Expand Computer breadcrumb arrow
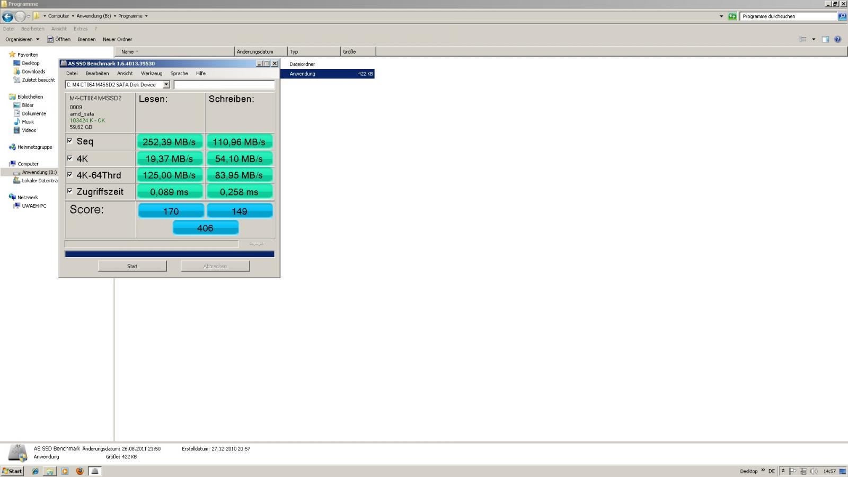The width and height of the screenshot is (848, 477). pos(73,16)
